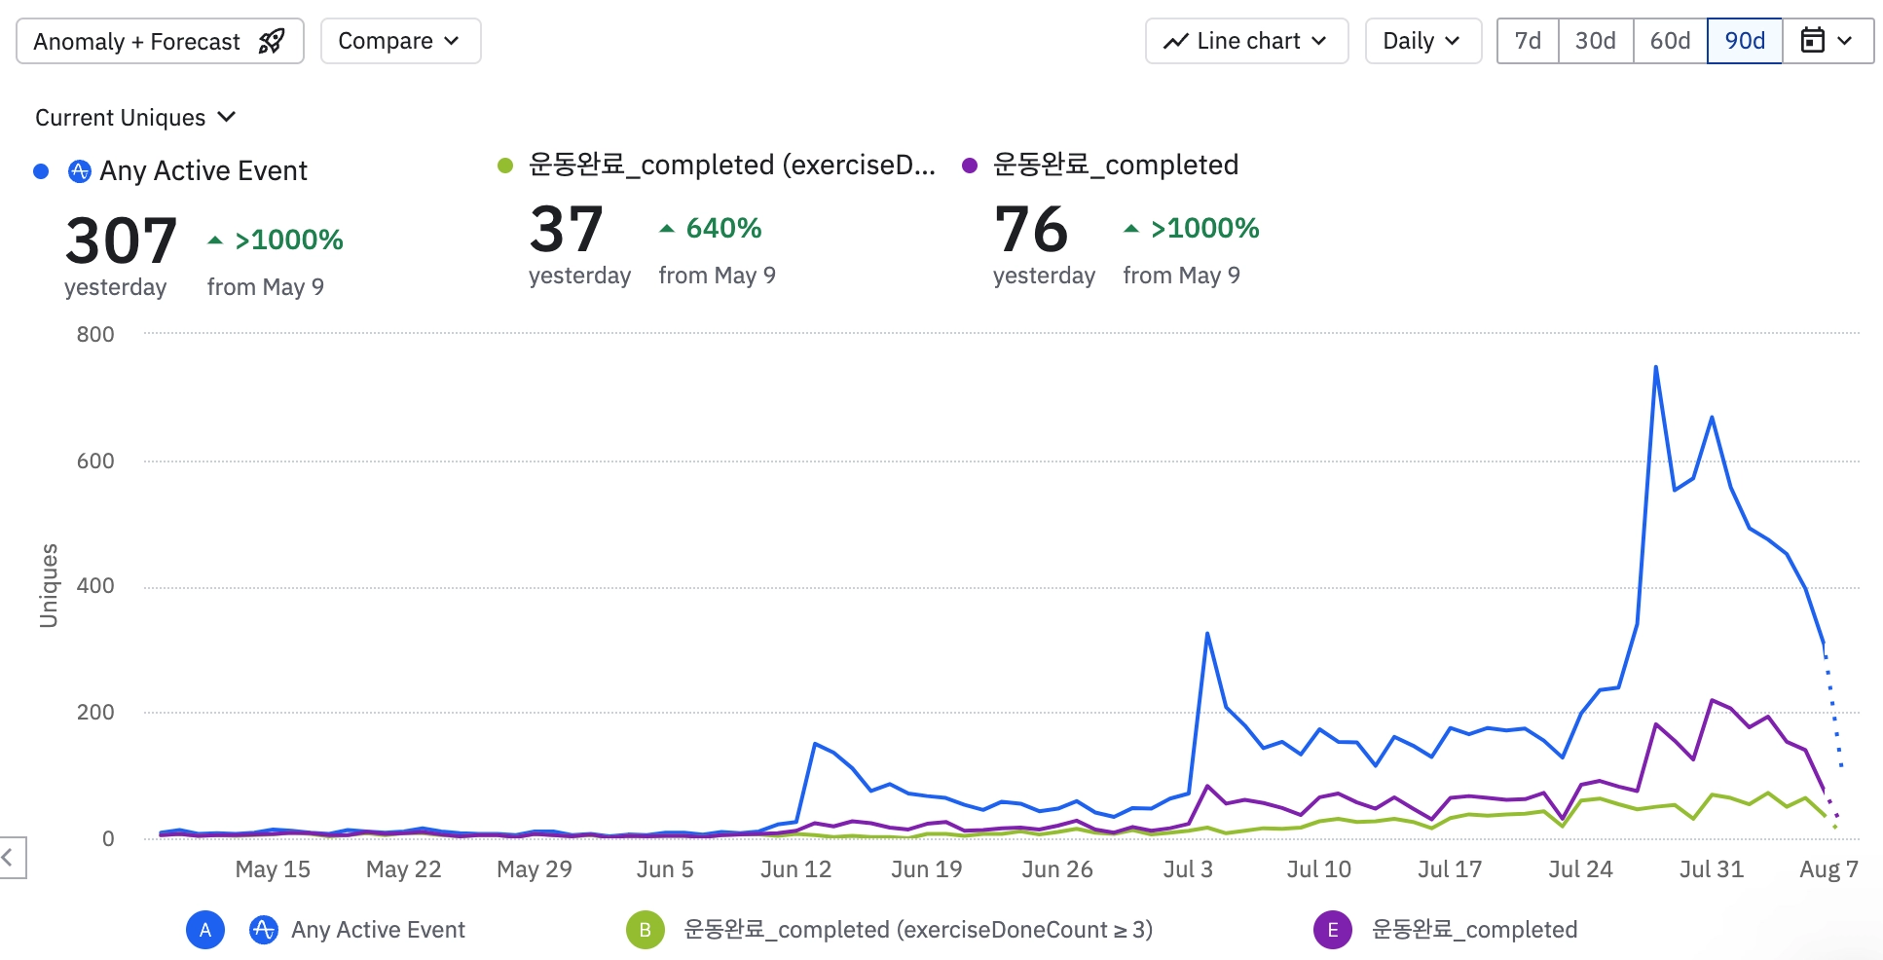Expand the Daily interval dropdown

click(x=1422, y=41)
